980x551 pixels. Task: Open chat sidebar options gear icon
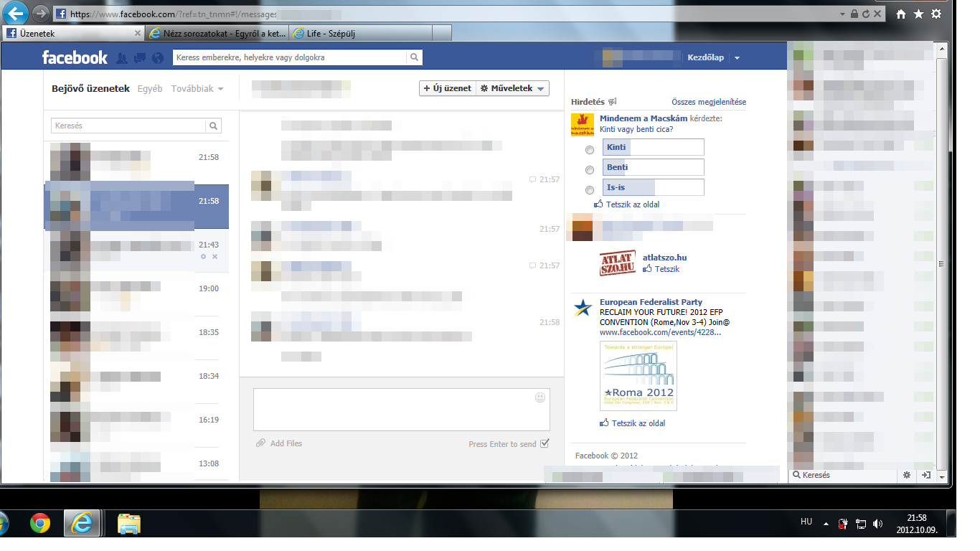[x=907, y=475]
